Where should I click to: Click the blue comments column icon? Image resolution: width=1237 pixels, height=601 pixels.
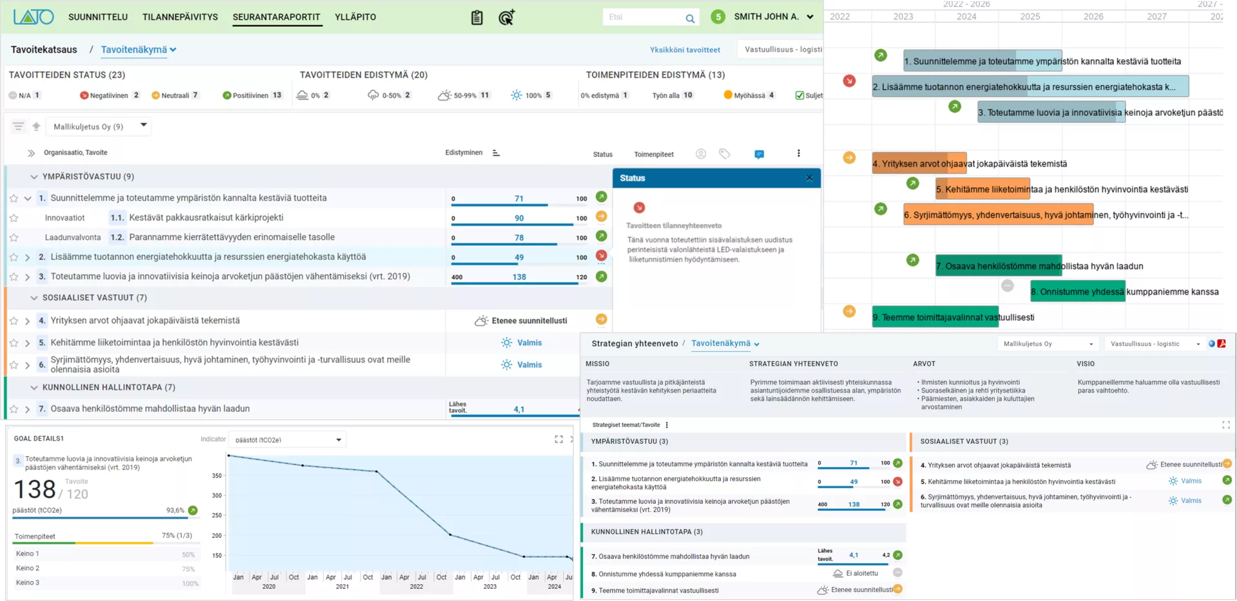[759, 154]
